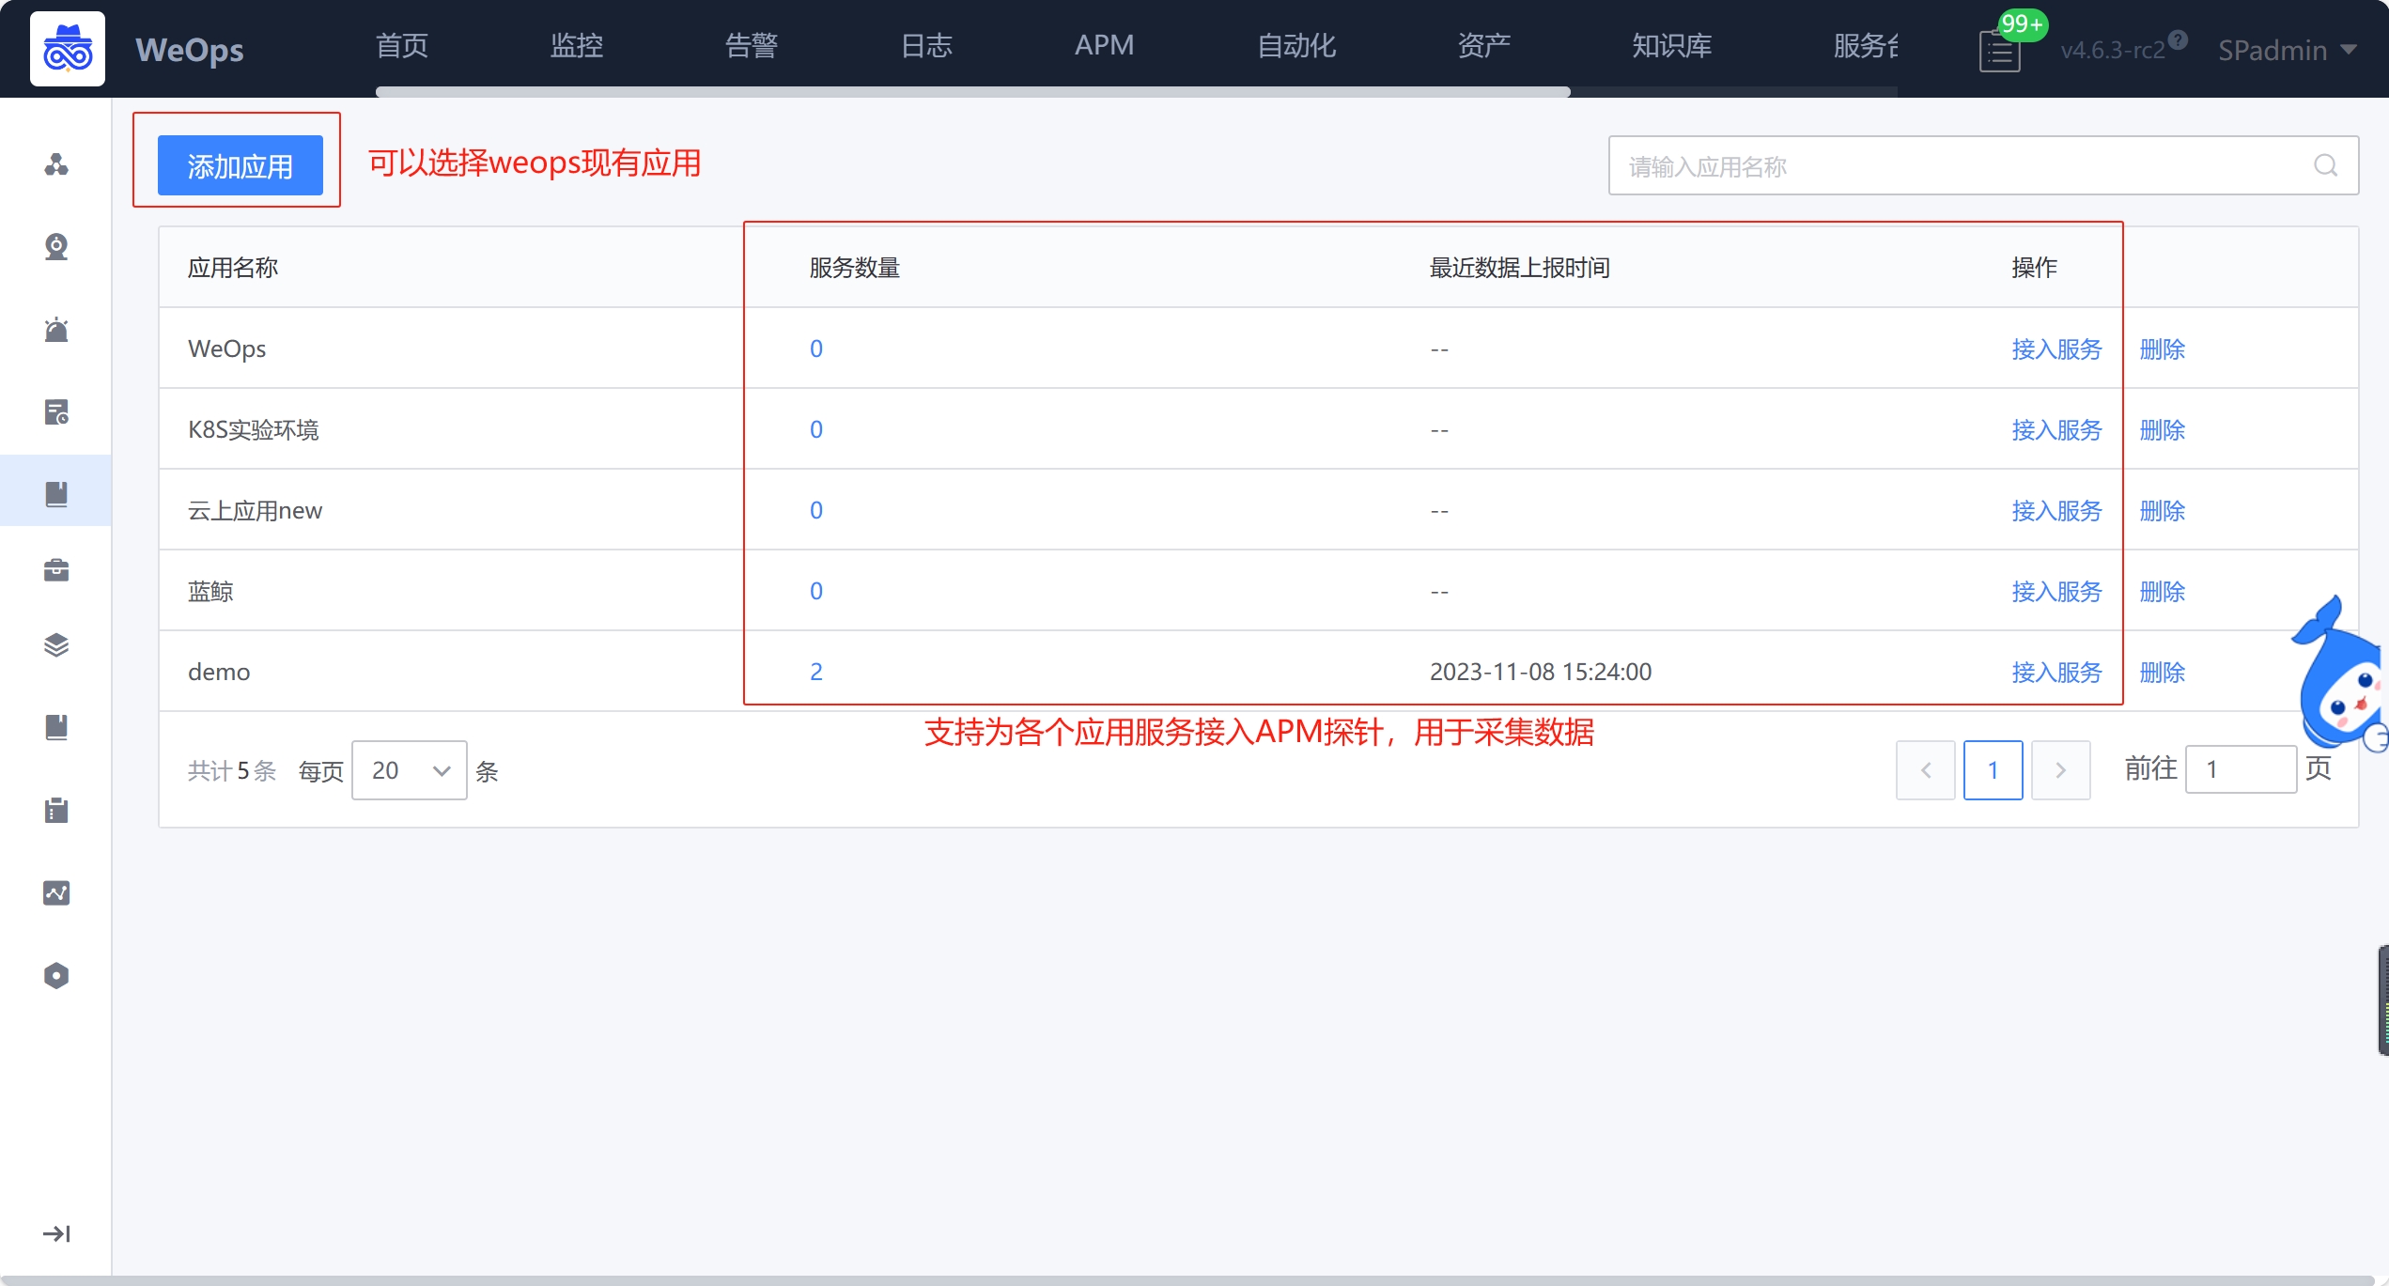Click service count 0 for K8S实验环境
This screenshot has height=1286, width=2389.
click(x=816, y=429)
